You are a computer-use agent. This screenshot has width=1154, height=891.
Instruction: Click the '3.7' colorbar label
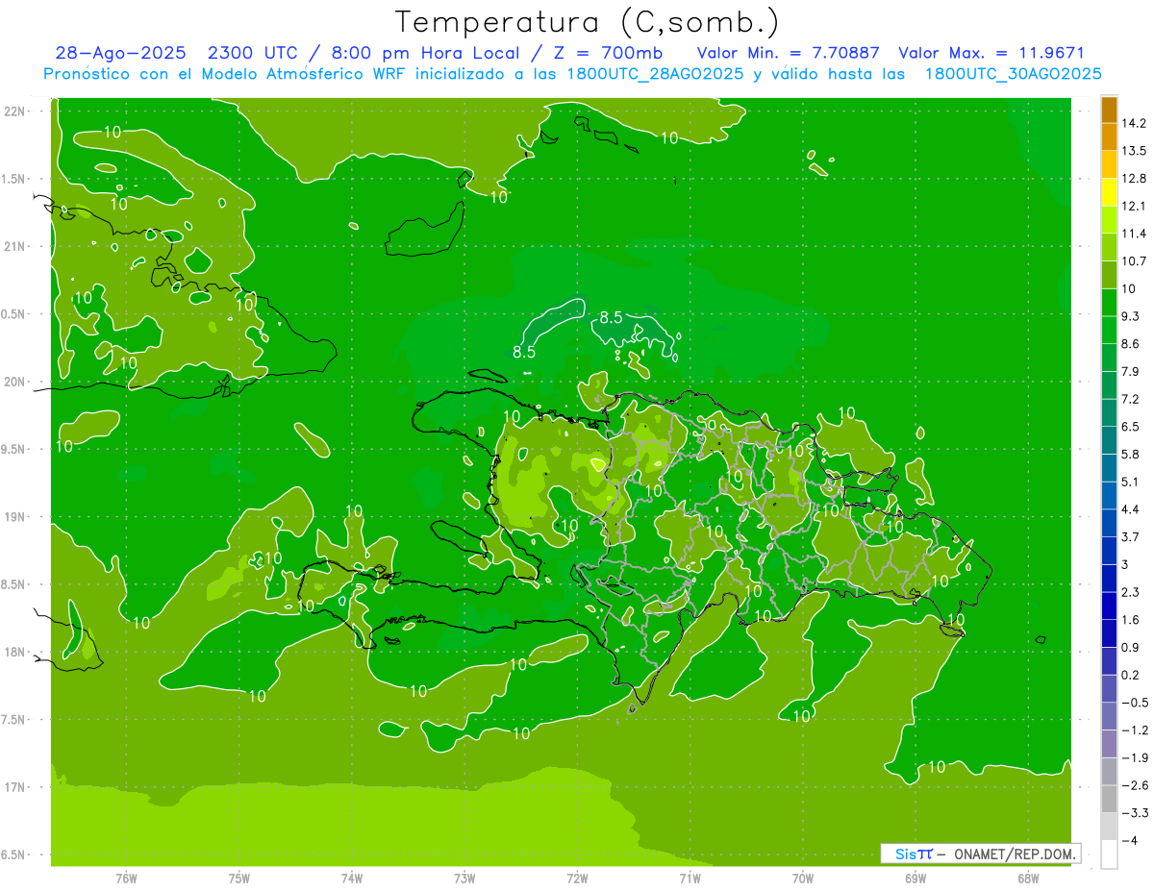click(x=1131, y=536)
